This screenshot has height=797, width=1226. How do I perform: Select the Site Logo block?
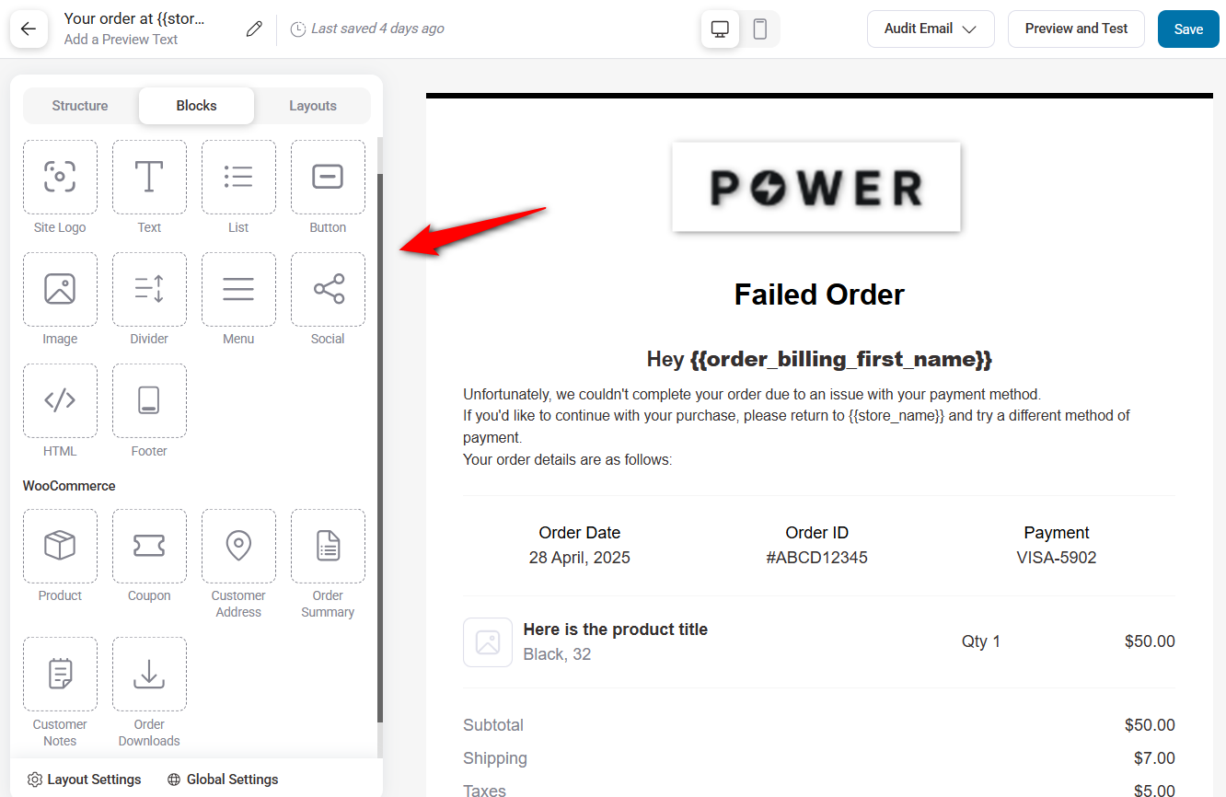[x=60, y=178]
